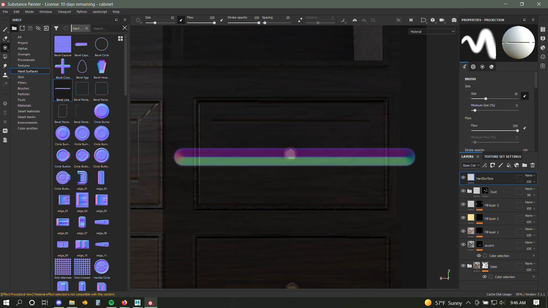Image resolution: width=548 pixels, height=308 pixels.
Task: Select the Smart materials shelf category
Action: (29, 111)
